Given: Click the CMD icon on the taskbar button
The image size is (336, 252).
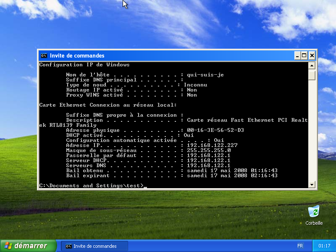Looking at the screenshot, I should tap(68, 246).
